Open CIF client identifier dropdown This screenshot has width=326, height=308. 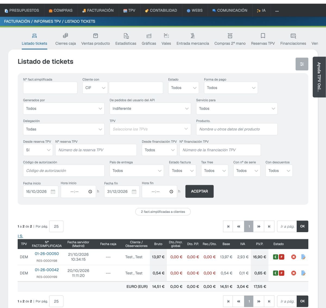pyautogui.click(x=95, y=88)
